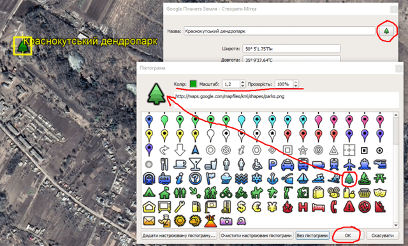Click Очистити настроювані піктограми button

click(x=256, y=236)
